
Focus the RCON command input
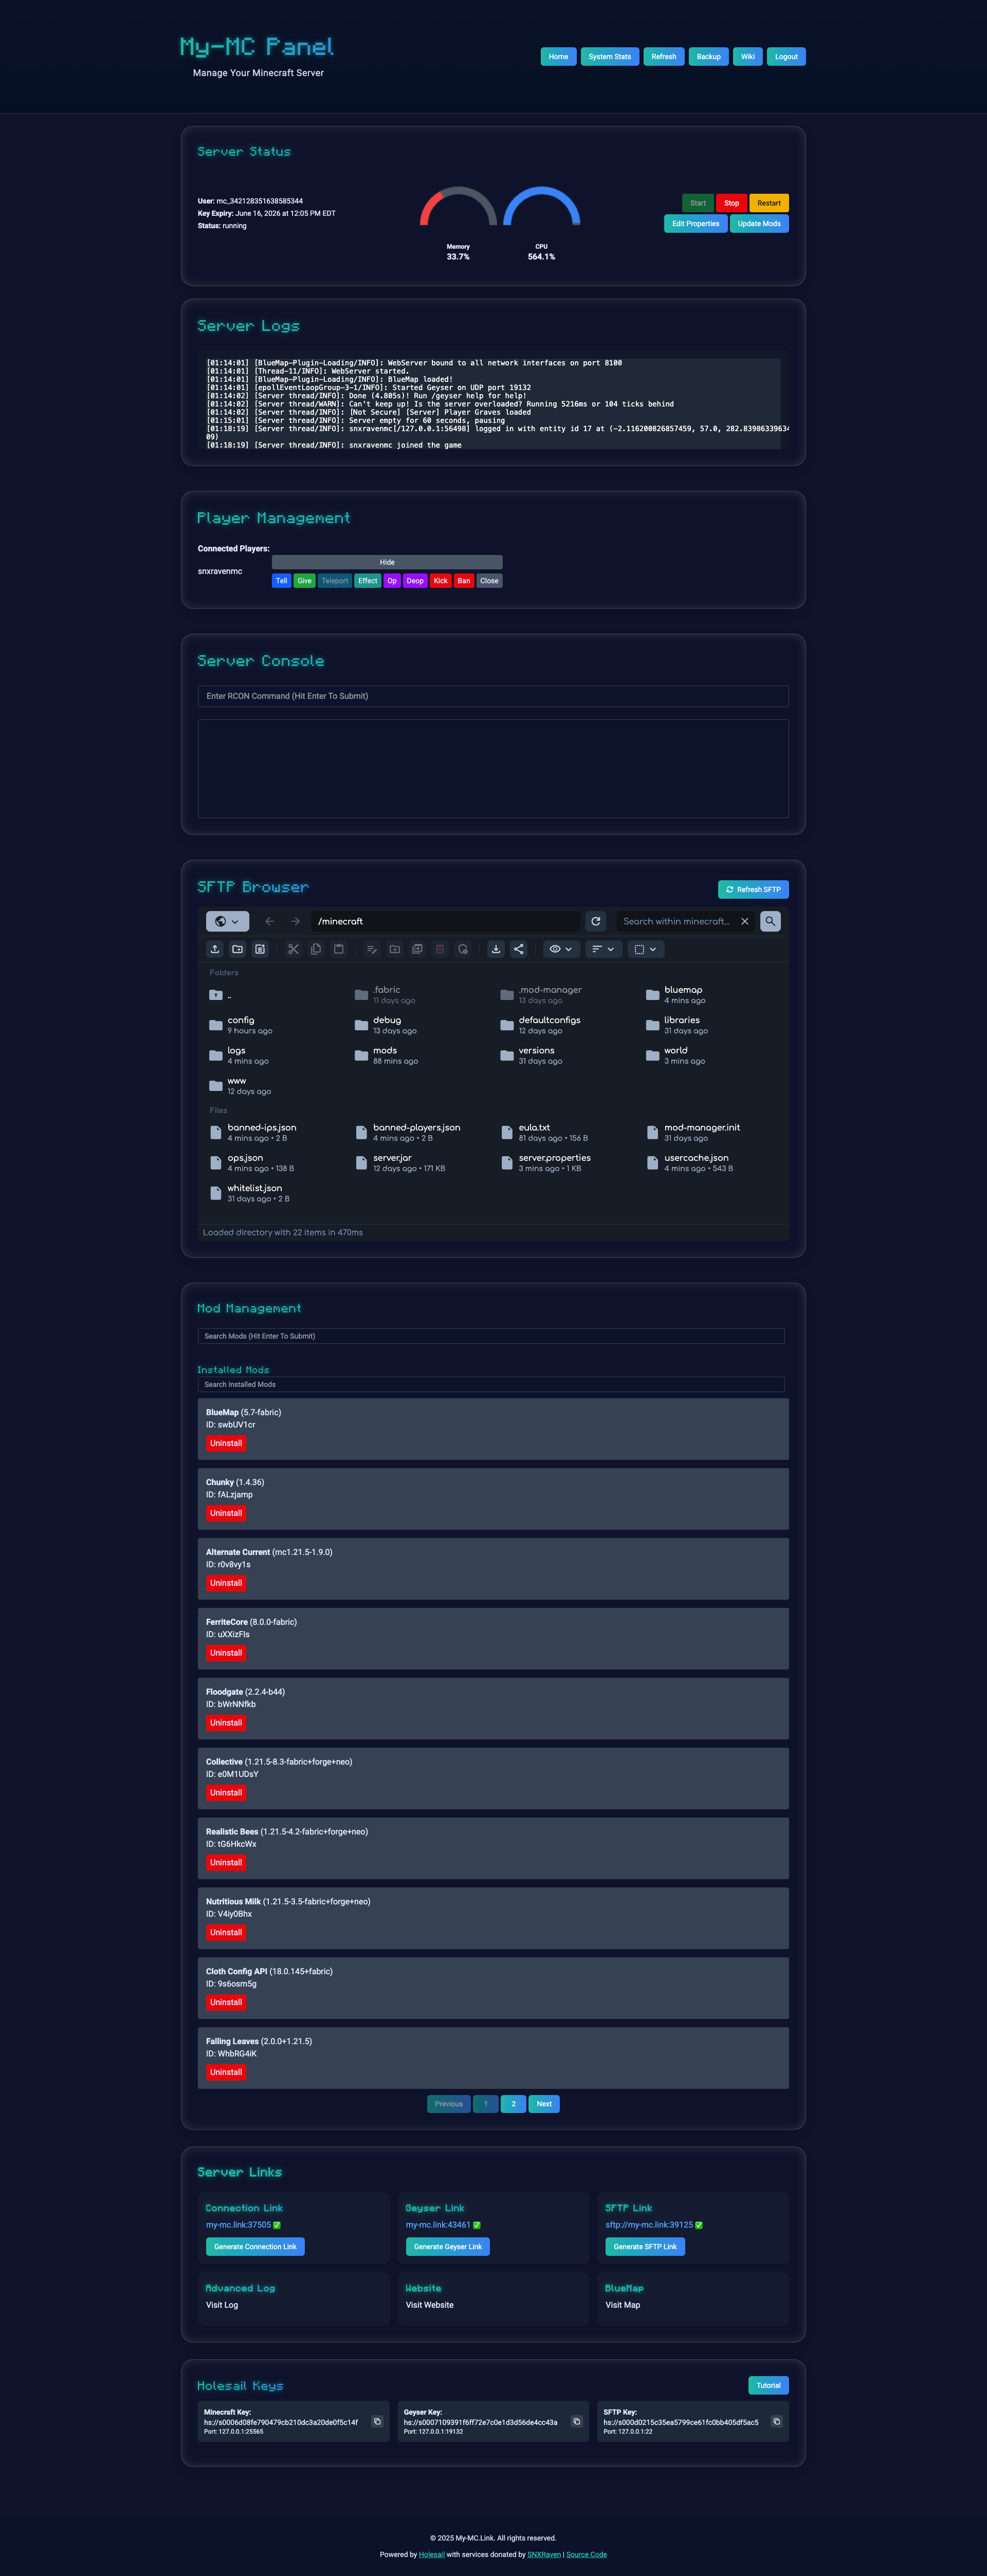493,696
